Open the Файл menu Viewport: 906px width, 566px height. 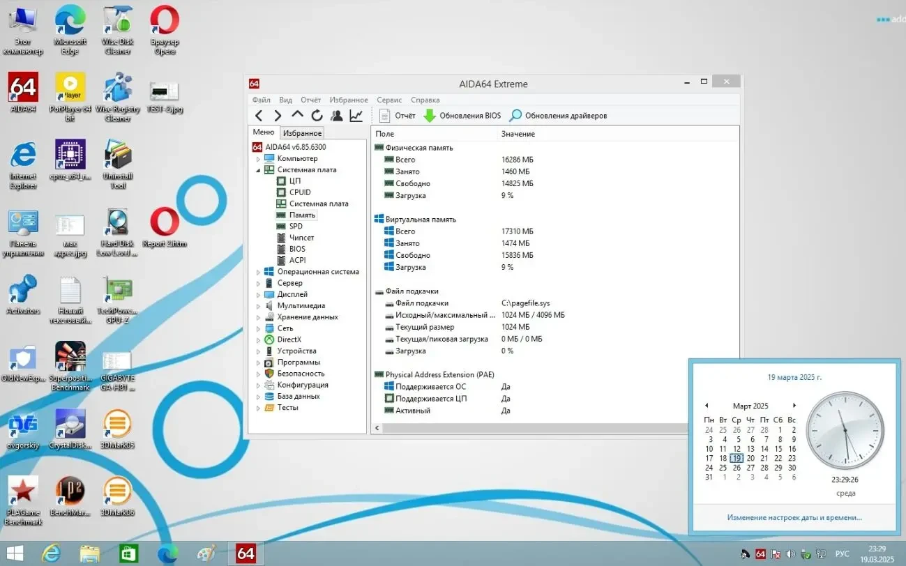click(262, 100)
